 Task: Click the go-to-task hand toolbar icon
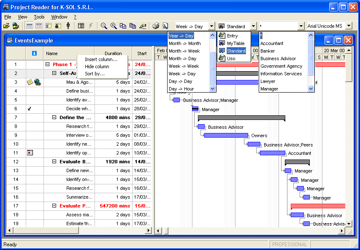click(x=143, y=26)
